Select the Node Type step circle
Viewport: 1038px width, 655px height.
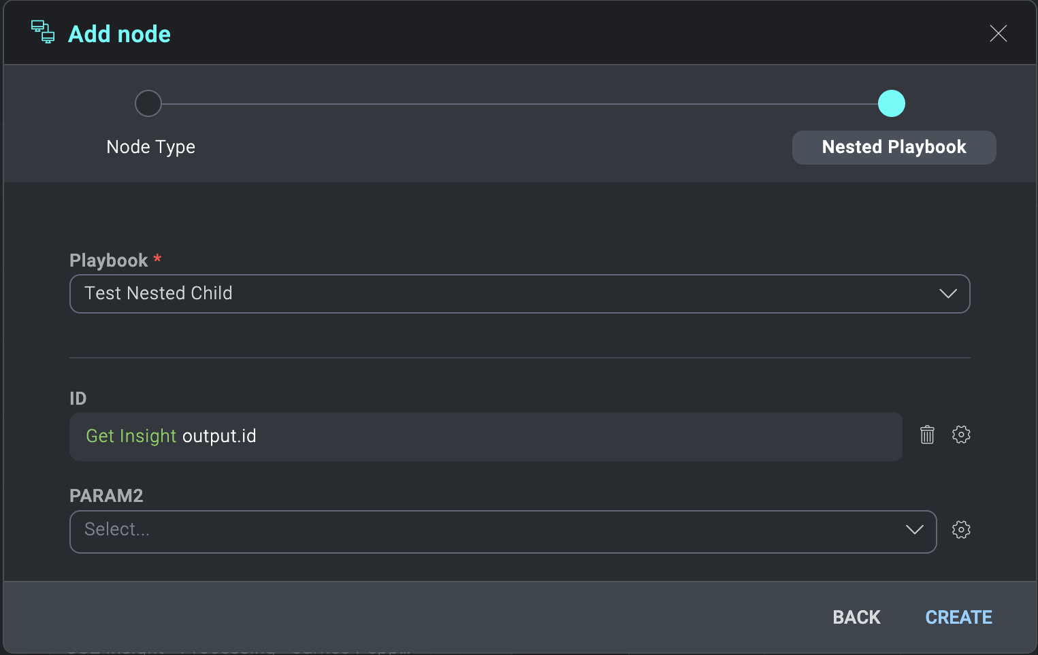point(148,103)
